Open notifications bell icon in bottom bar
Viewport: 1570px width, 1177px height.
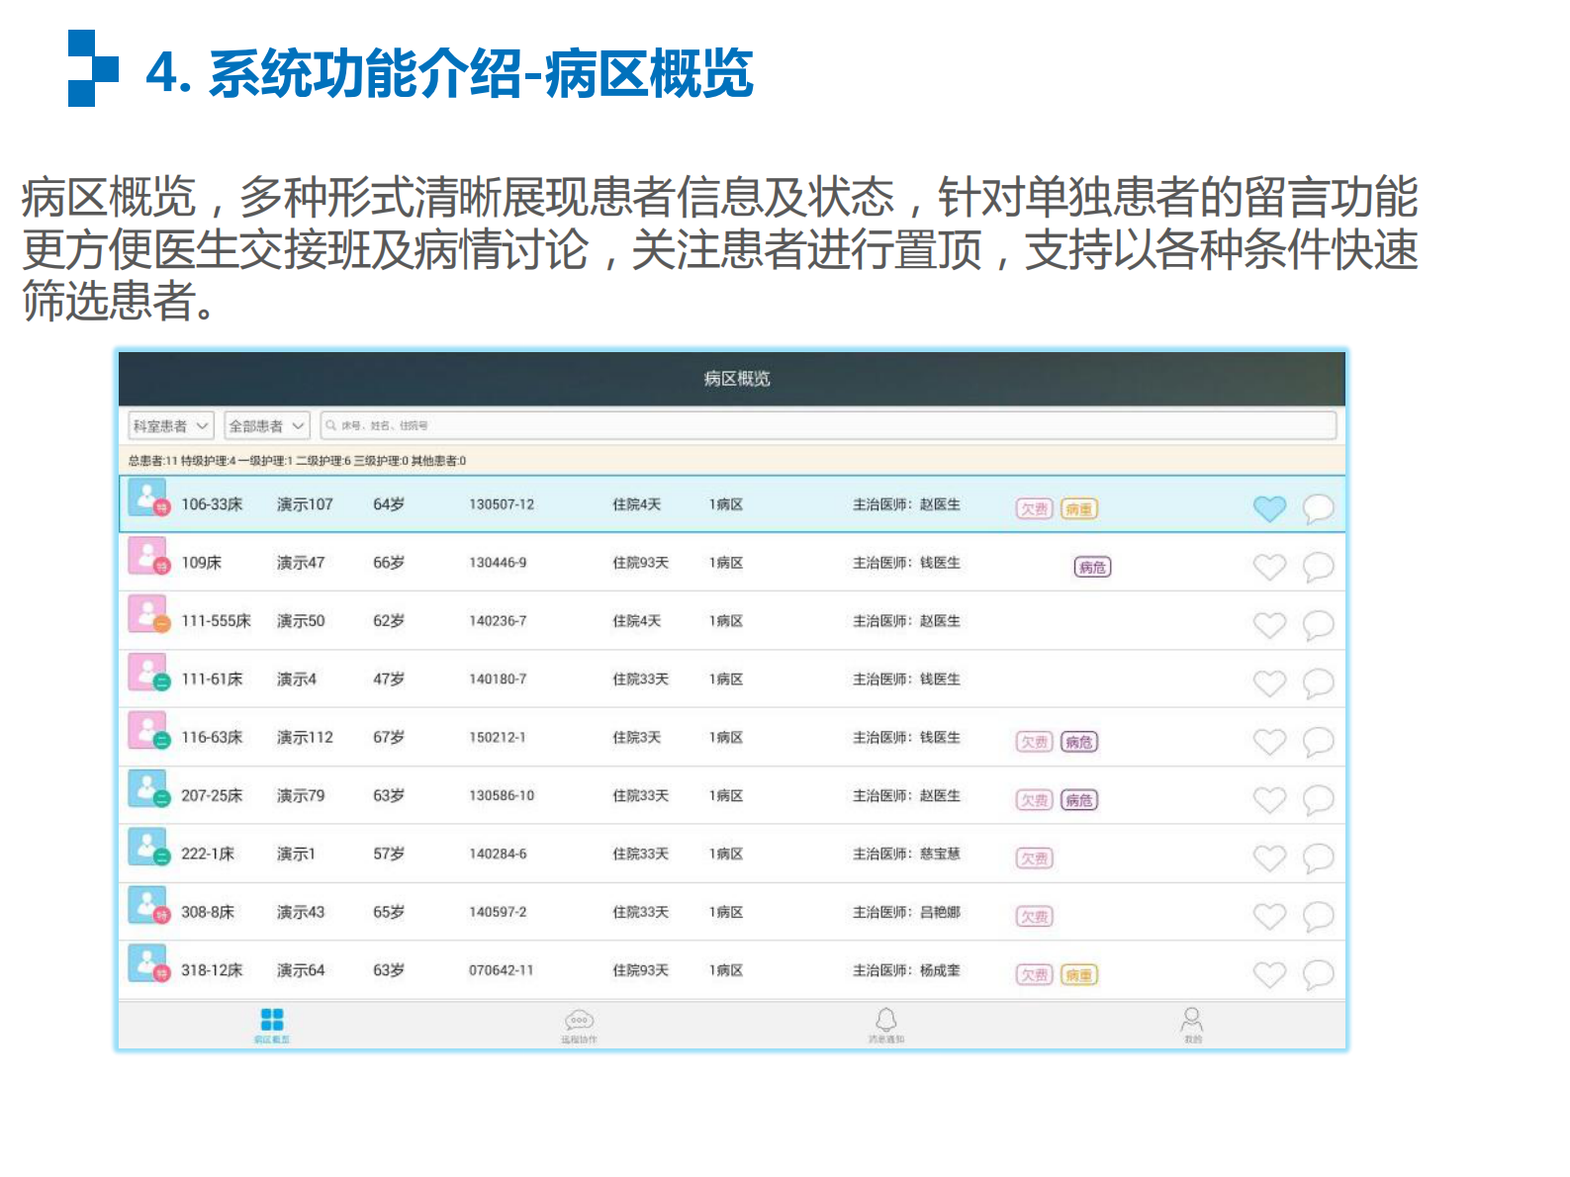[886, 1024]
